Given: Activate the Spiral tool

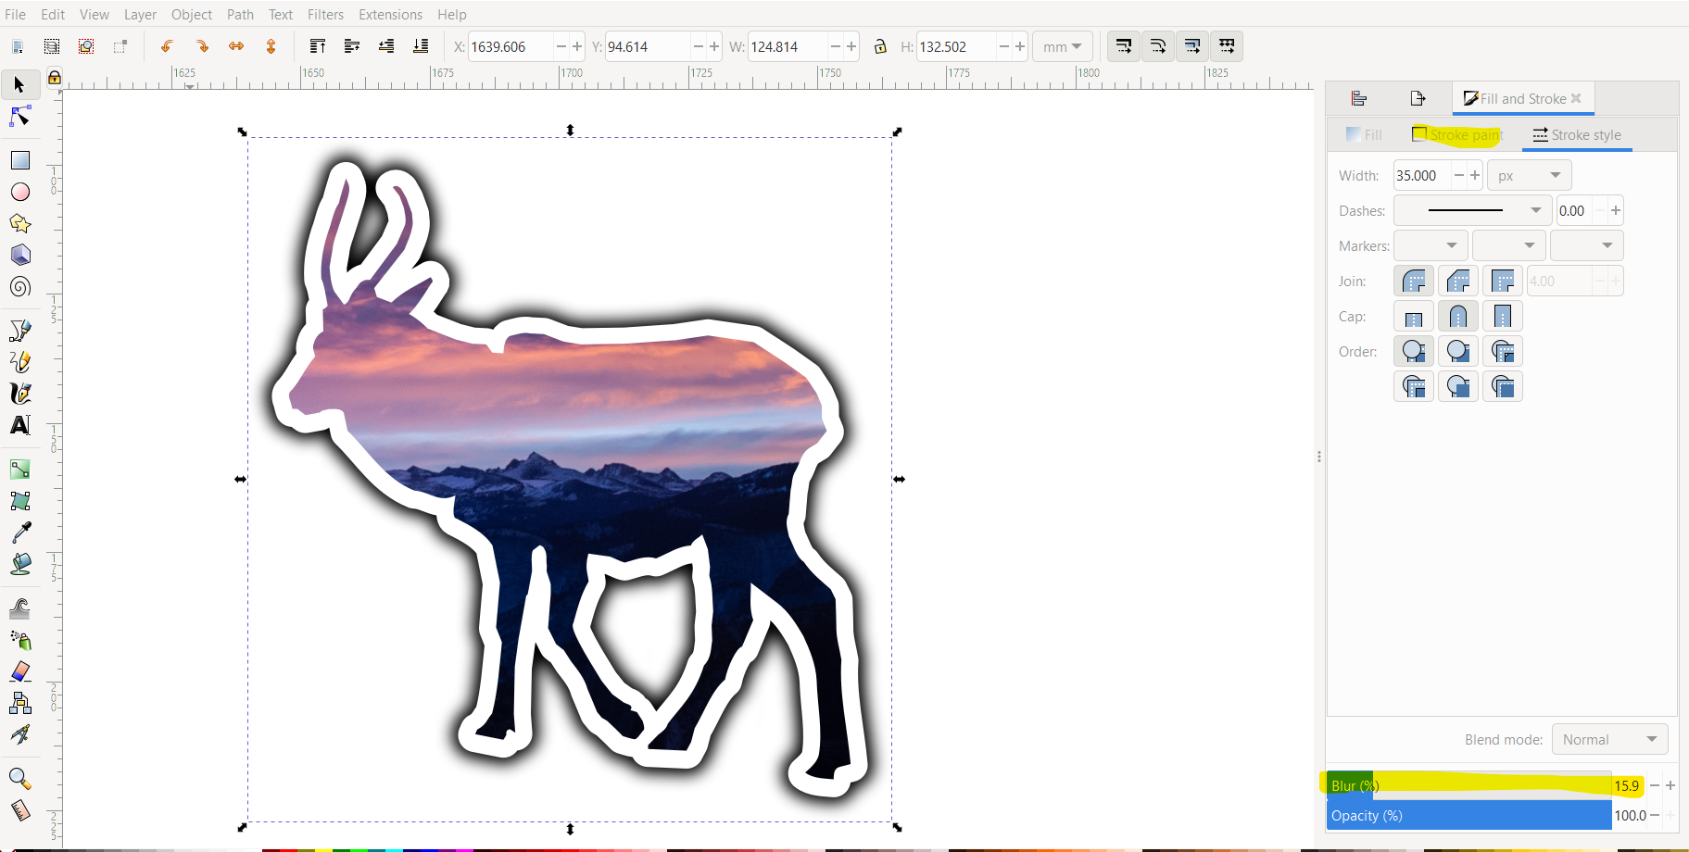Looking at the screenshot, I should [19, 287].
